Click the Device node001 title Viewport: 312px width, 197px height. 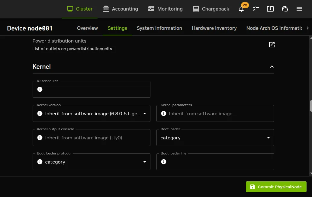(30, 28)
